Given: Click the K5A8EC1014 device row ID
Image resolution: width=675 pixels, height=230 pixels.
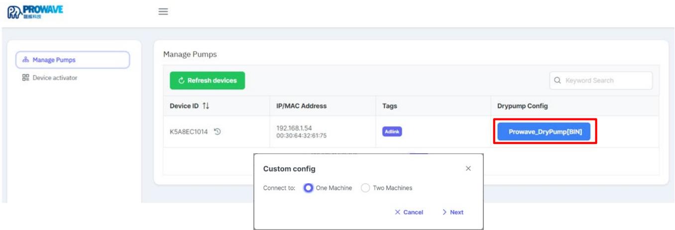Looking at the screenshot, I should coord(189,132).
